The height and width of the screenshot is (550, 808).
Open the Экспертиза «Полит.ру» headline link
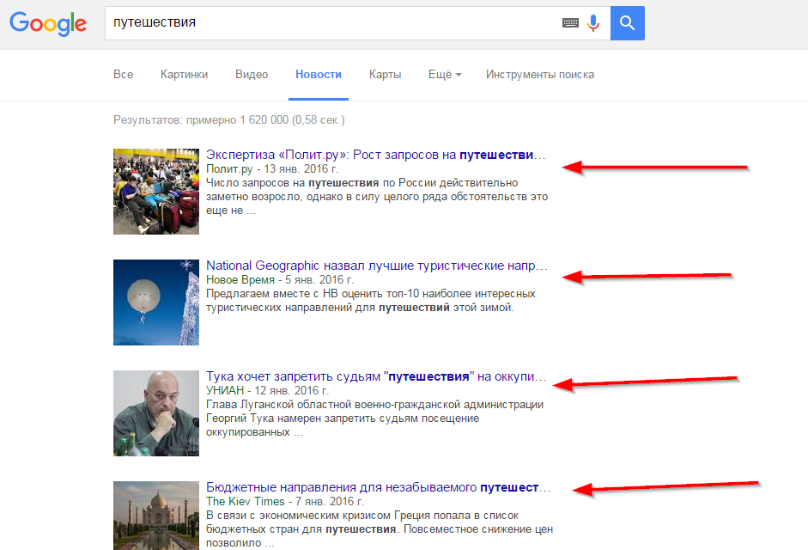[375, 155]
